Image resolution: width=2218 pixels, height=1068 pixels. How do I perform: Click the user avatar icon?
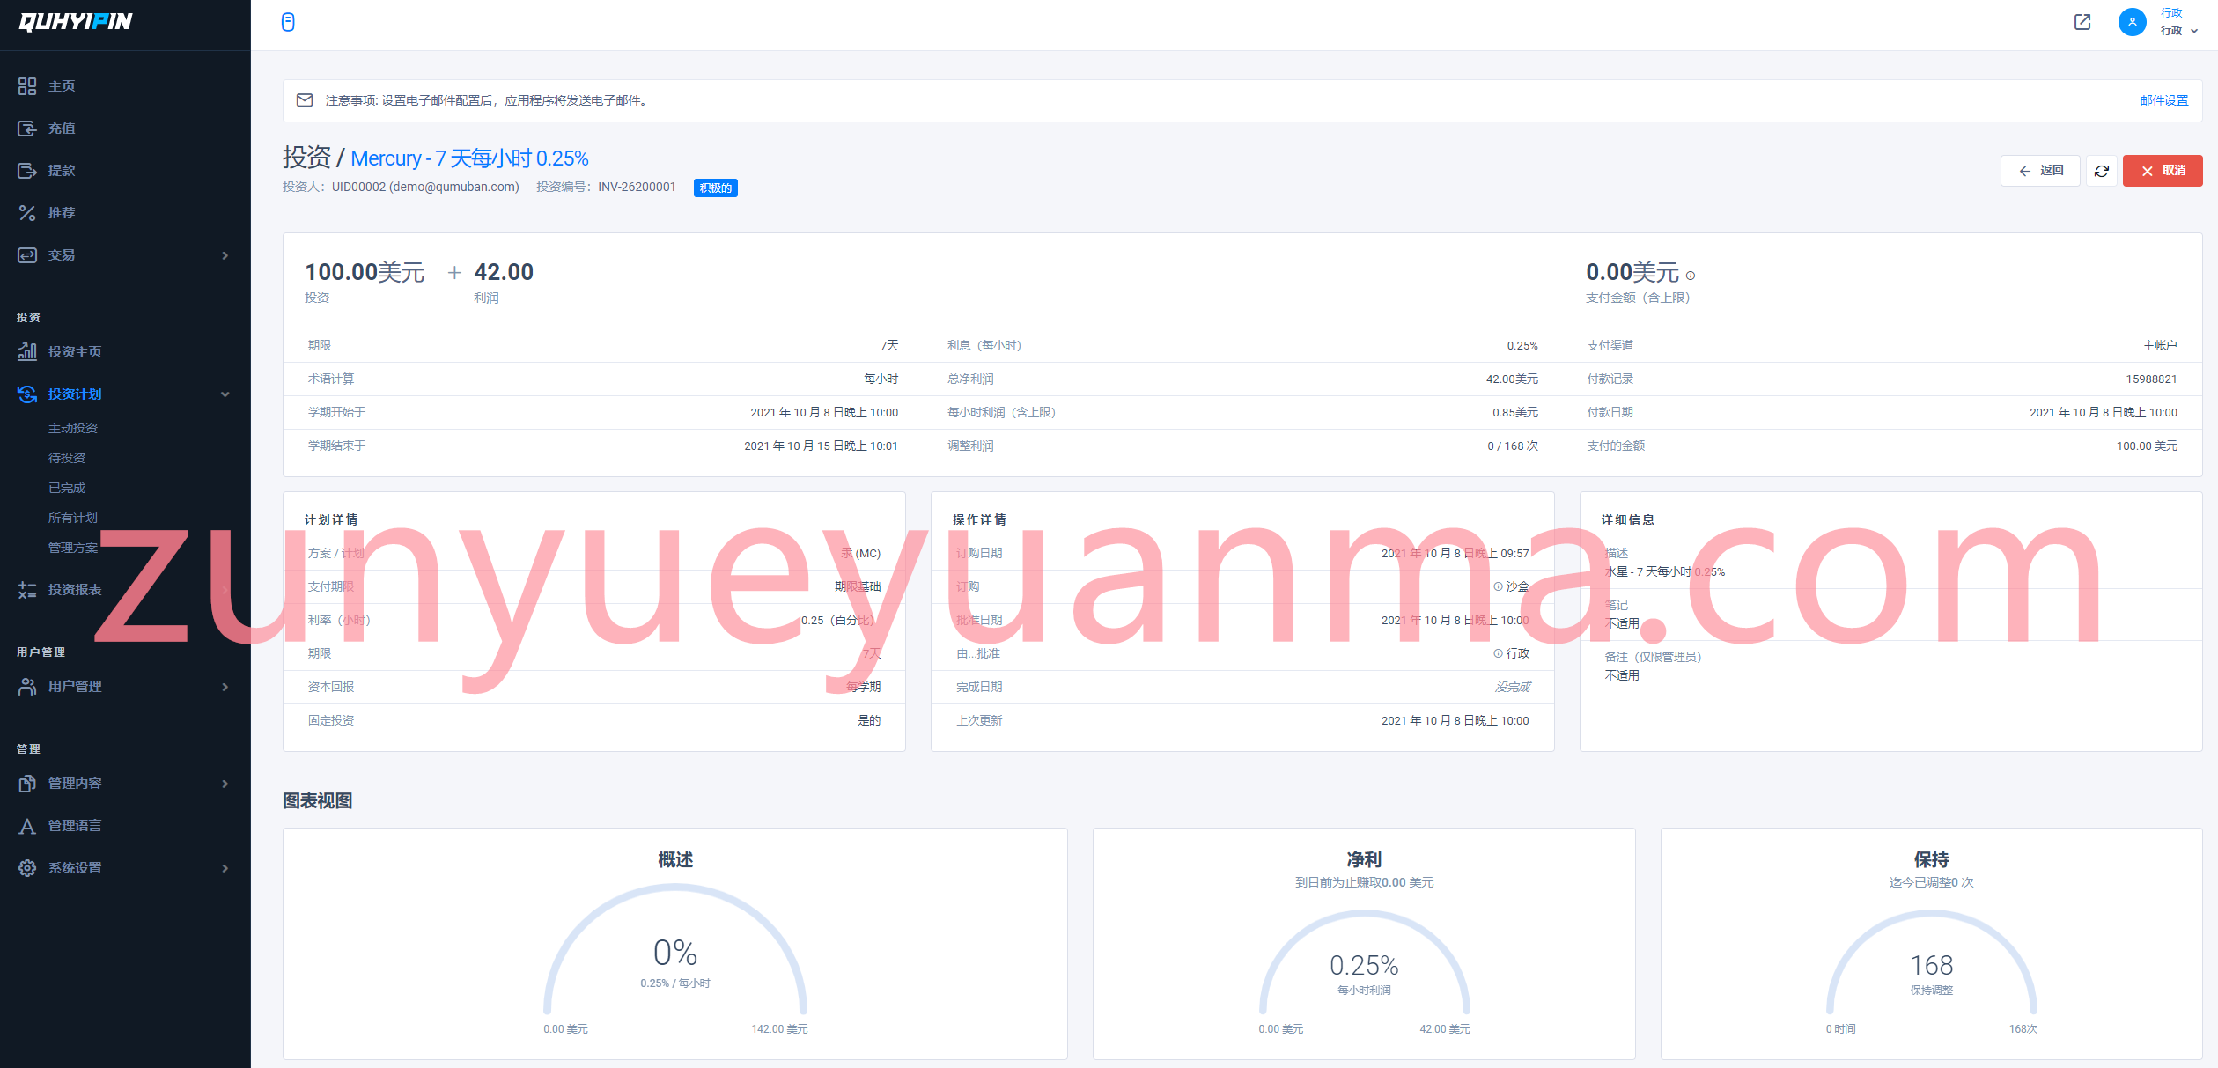coord(2132,22)
